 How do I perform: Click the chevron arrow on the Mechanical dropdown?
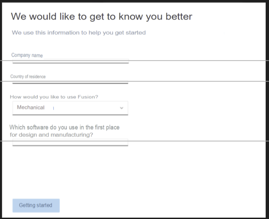[x=121, y=107]
